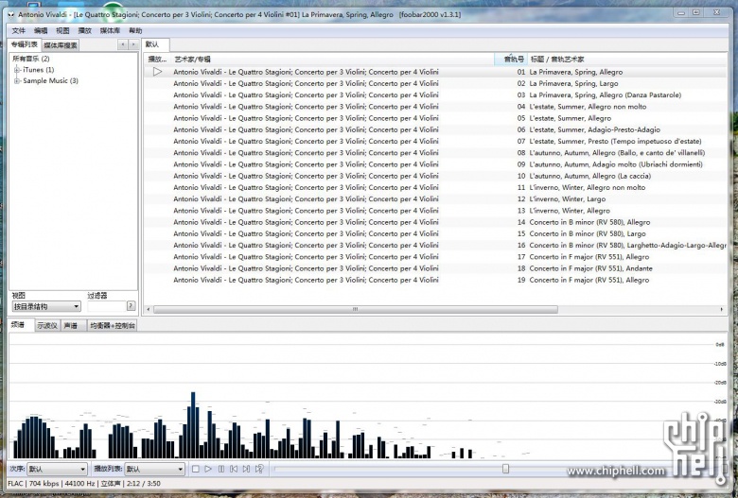
Task: Open the 次序 playback order dropdown
Action: pos(57,469)
